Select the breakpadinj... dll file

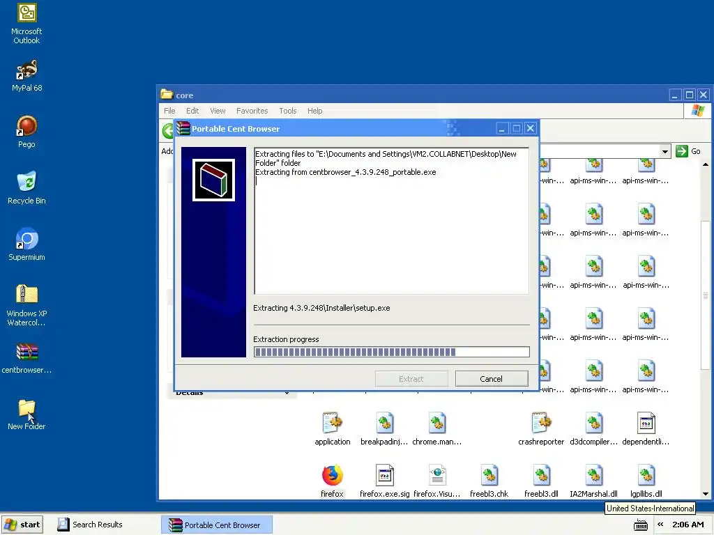[384, 429]
